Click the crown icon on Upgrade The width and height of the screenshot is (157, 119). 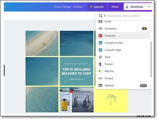[91, 7]
